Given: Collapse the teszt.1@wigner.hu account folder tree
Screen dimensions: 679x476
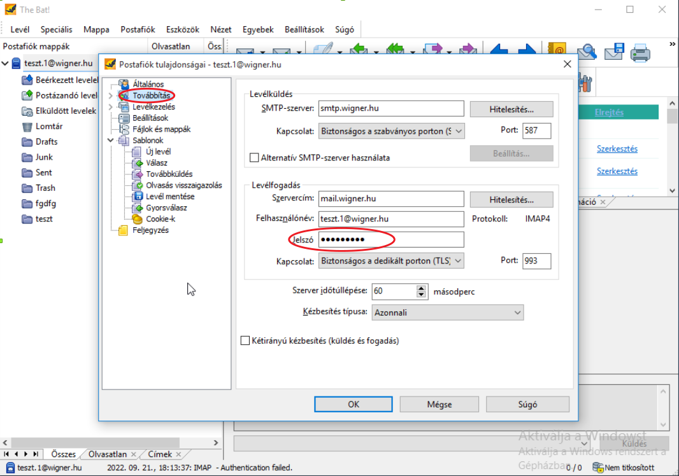Looking at the screenshot, I should click(x=4, y=63).
